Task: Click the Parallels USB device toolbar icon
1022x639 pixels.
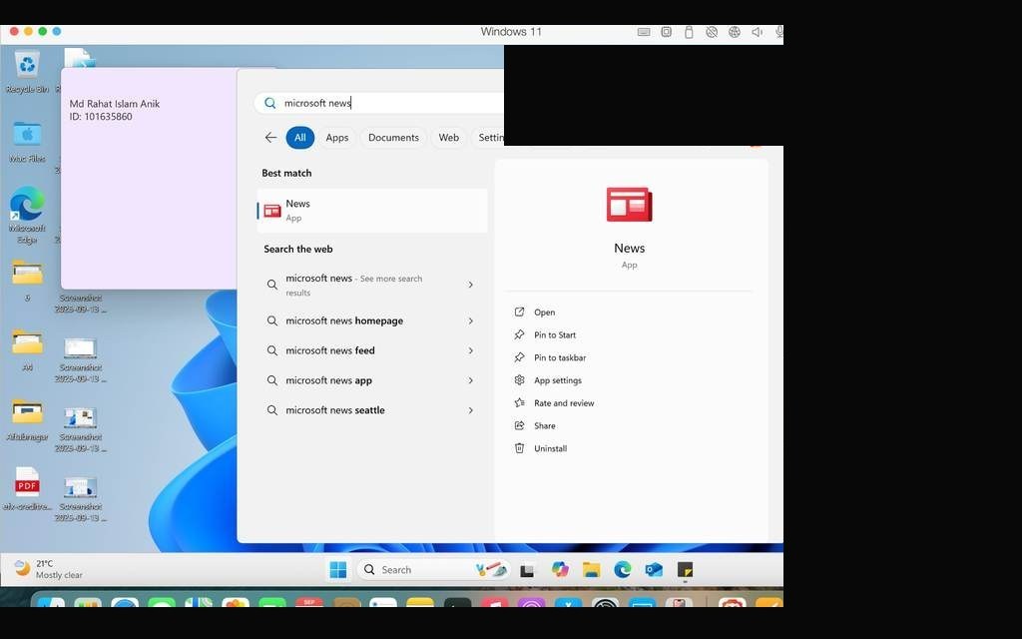Action: pyautogui.click(x=689, y=32)
